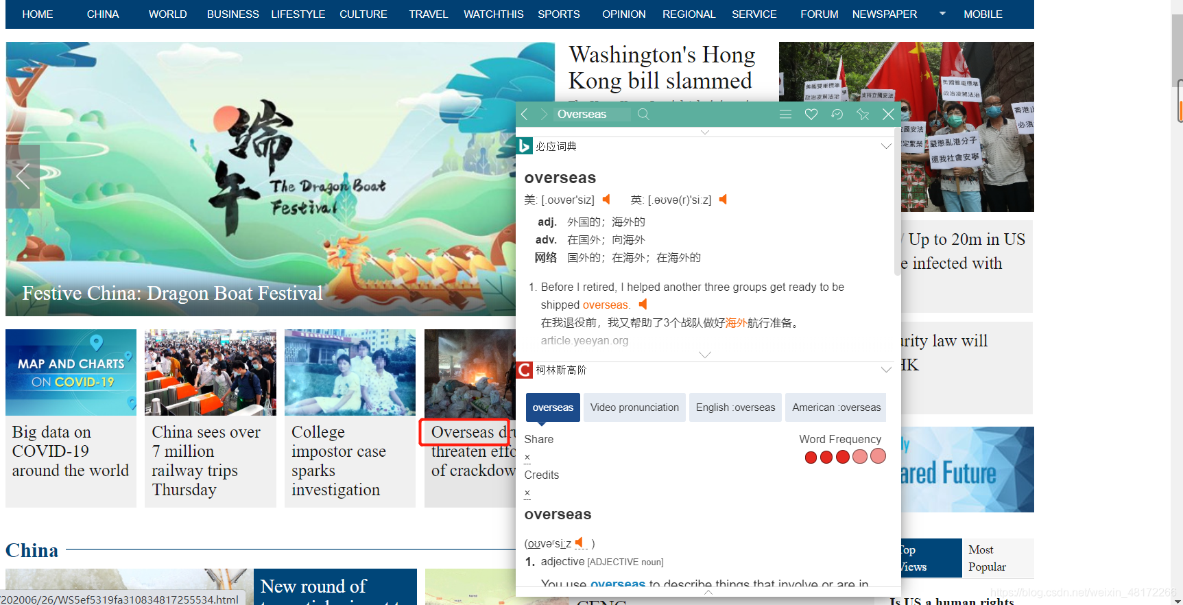Open the Map and Charts COVID-19 thumbnail
The width and height of the screenshot is (1183, 605).
[x=71, y=372]
